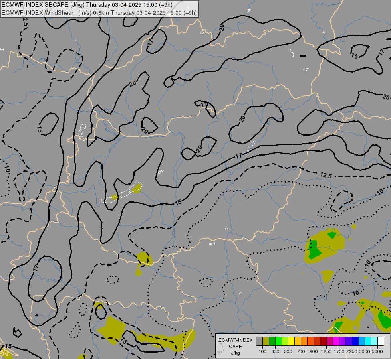Click the legend value 100
The width and height of the screenshot is (391, 359).
click(262, 351)
